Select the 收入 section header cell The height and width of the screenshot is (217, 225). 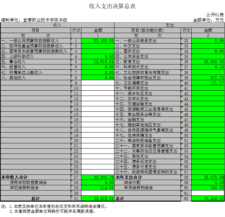57,25
